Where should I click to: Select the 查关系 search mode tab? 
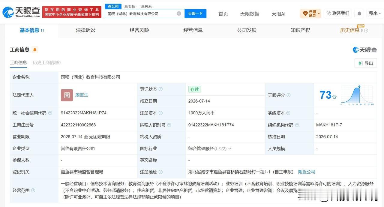tap(146, 6)
